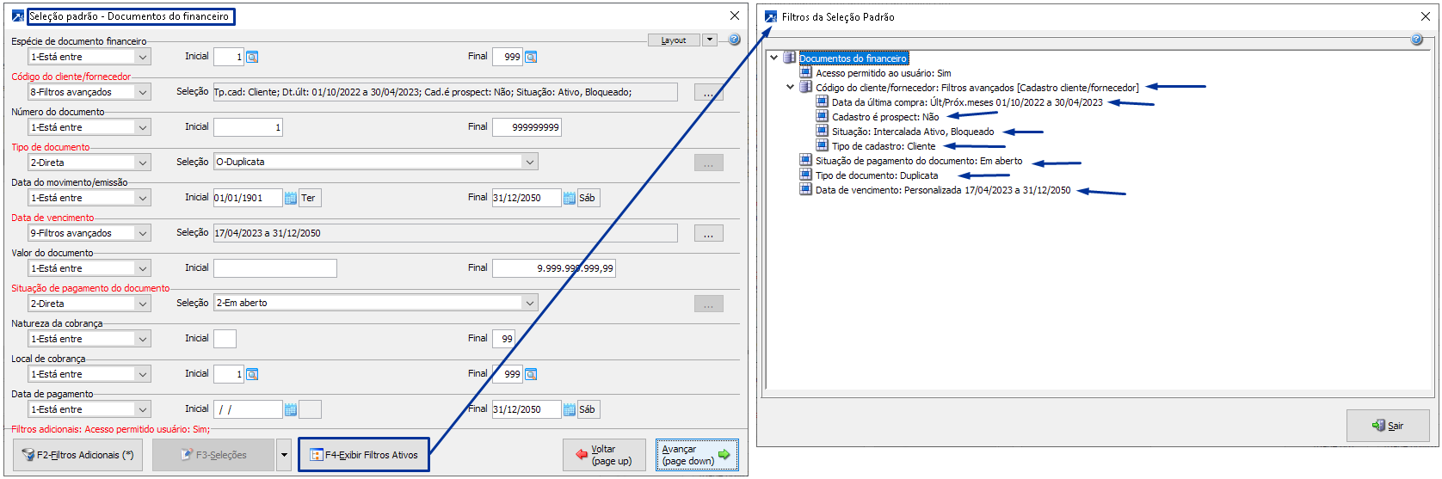Click icon beside Data da última compra

point(822,101)
